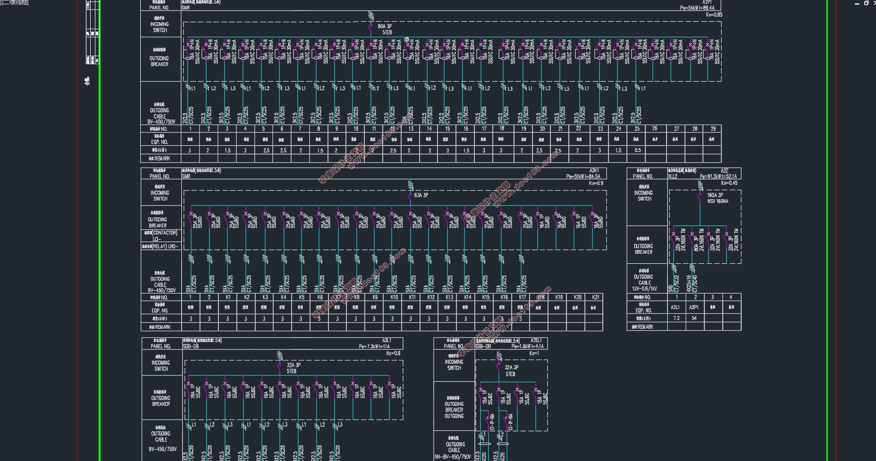Click REMARK row label in A2K1 table
The image size is (876, 461).
point(160,327)
